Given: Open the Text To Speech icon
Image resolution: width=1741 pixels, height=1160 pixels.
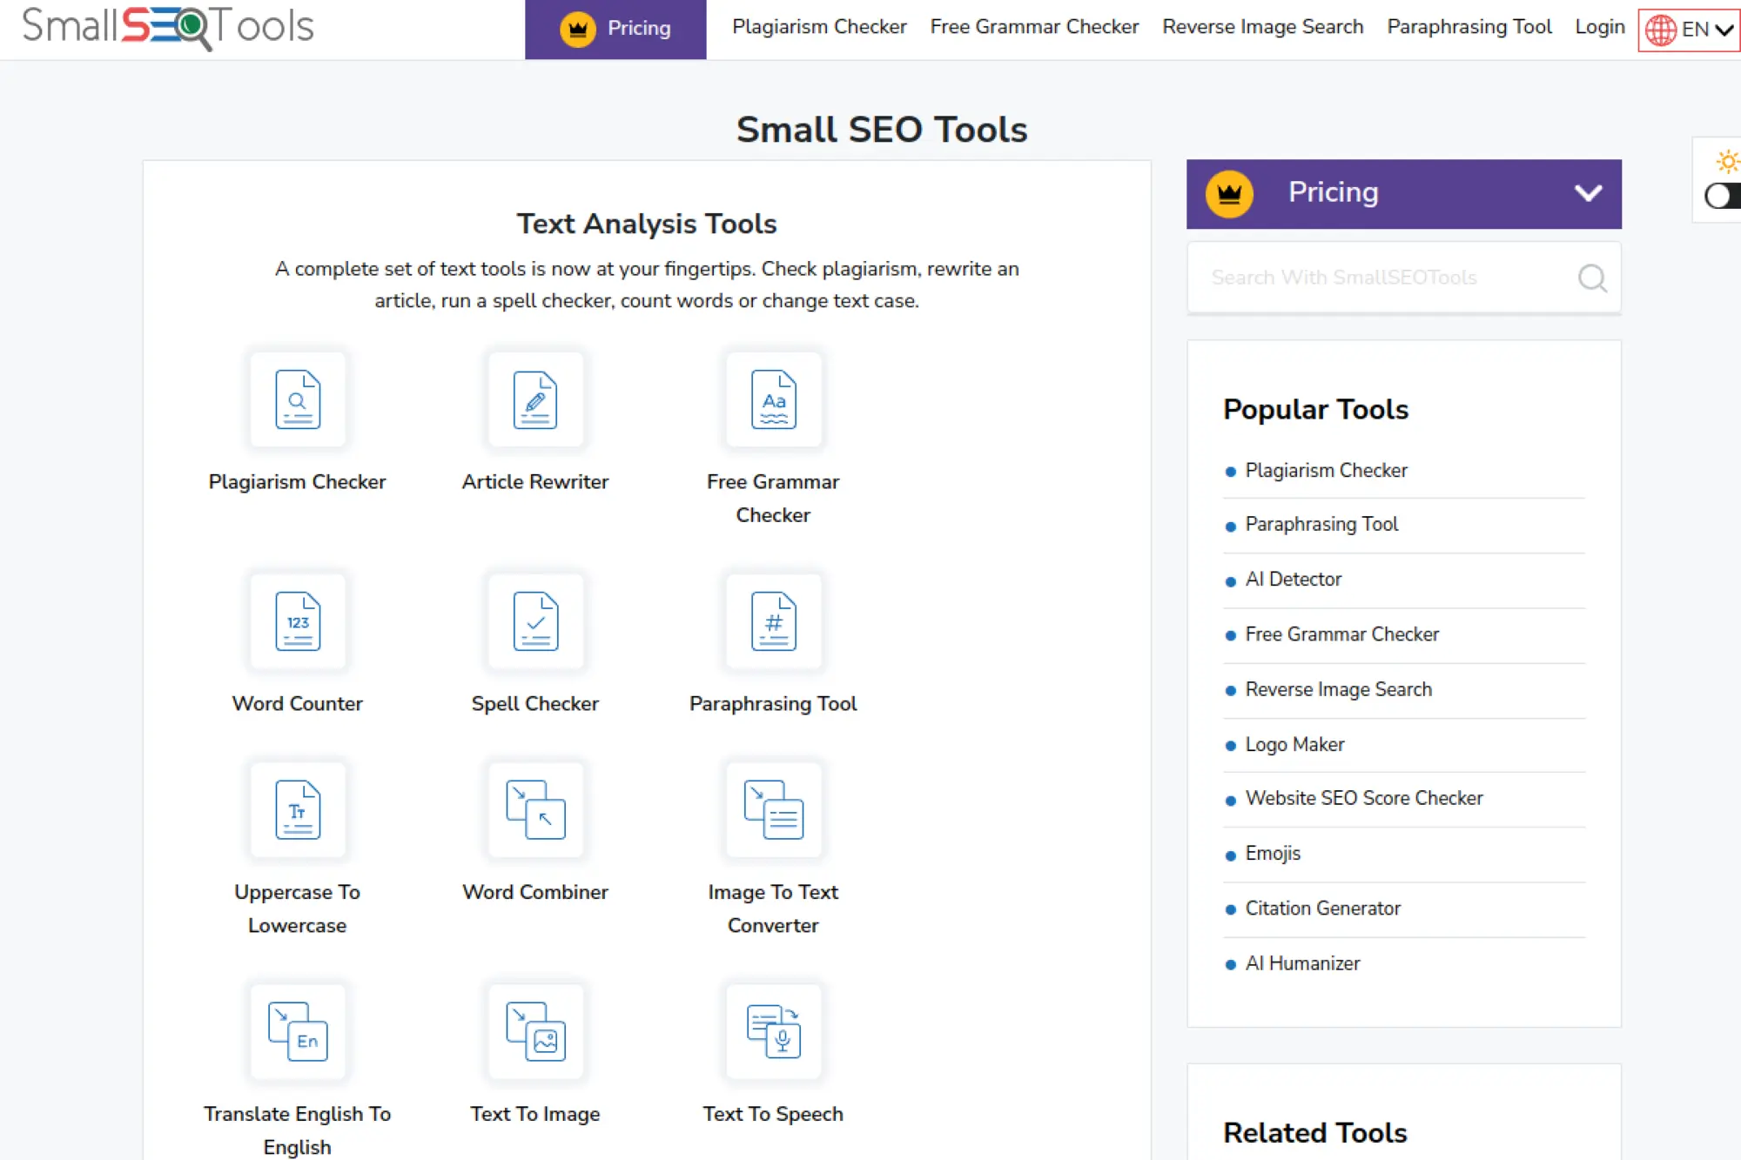Looking at the screenshot, I should [773, 1032].
